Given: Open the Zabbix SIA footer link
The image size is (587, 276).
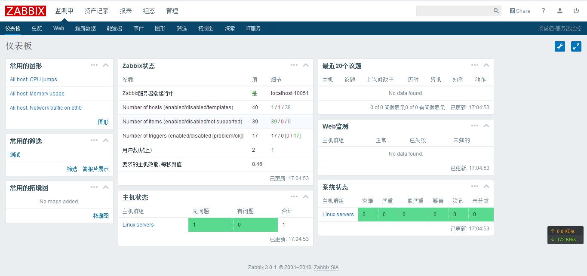Looking at the screenshot, I should tap(326, 267).
